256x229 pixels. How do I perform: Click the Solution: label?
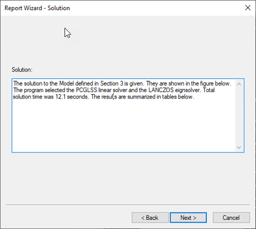click(x=22, y=70)
